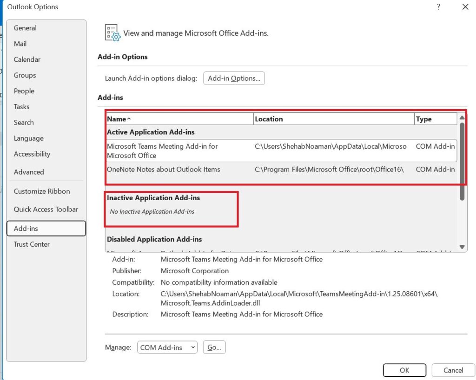The width and height of the screenshot is (476, 380).
Task: Click the add-ins list scroll up arrow
Action: point(462,118)
